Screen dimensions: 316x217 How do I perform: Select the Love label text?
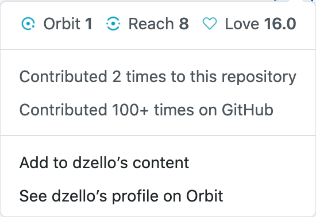(242, 24)
